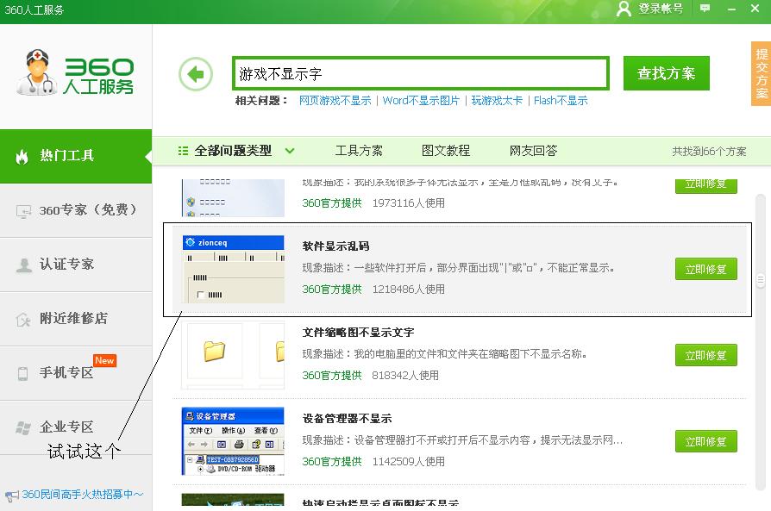Viewport: 771px width, 511px height.
Task: Click the megaphone icon at bottom left
Action: coord(11,495)
